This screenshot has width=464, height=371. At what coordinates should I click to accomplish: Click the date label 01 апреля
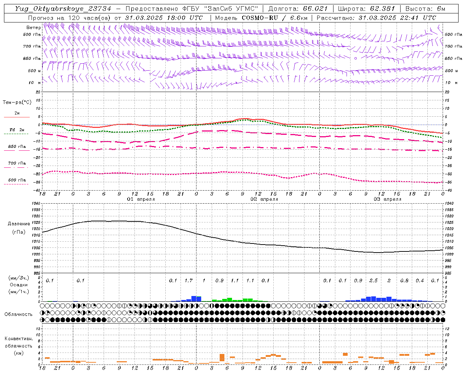pos(141,199)
